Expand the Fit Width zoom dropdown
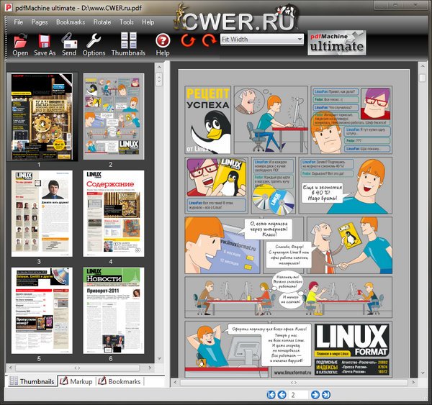Screen dimensions: 432x405 (300, 40)
